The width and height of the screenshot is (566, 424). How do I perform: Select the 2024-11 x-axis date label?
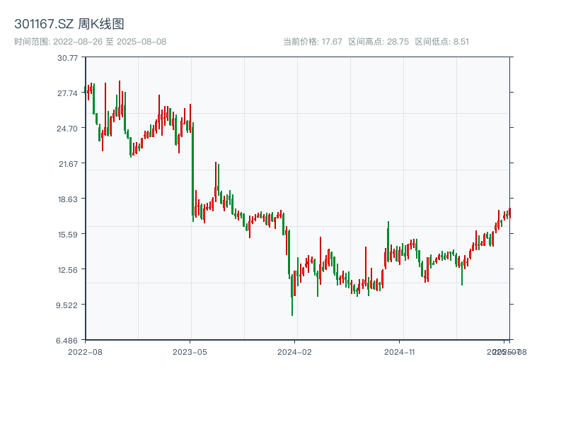coord(400,351)
